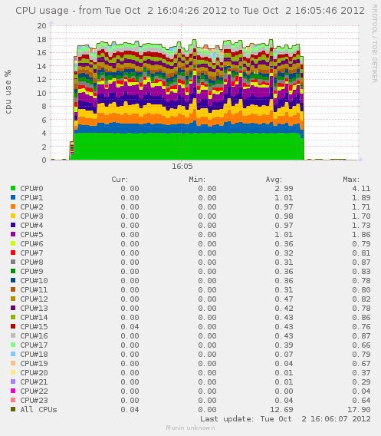Click the yellow CPU#3 legend swatch
The height and width of the screenshot is (436, 381).
tap(13, 216)
